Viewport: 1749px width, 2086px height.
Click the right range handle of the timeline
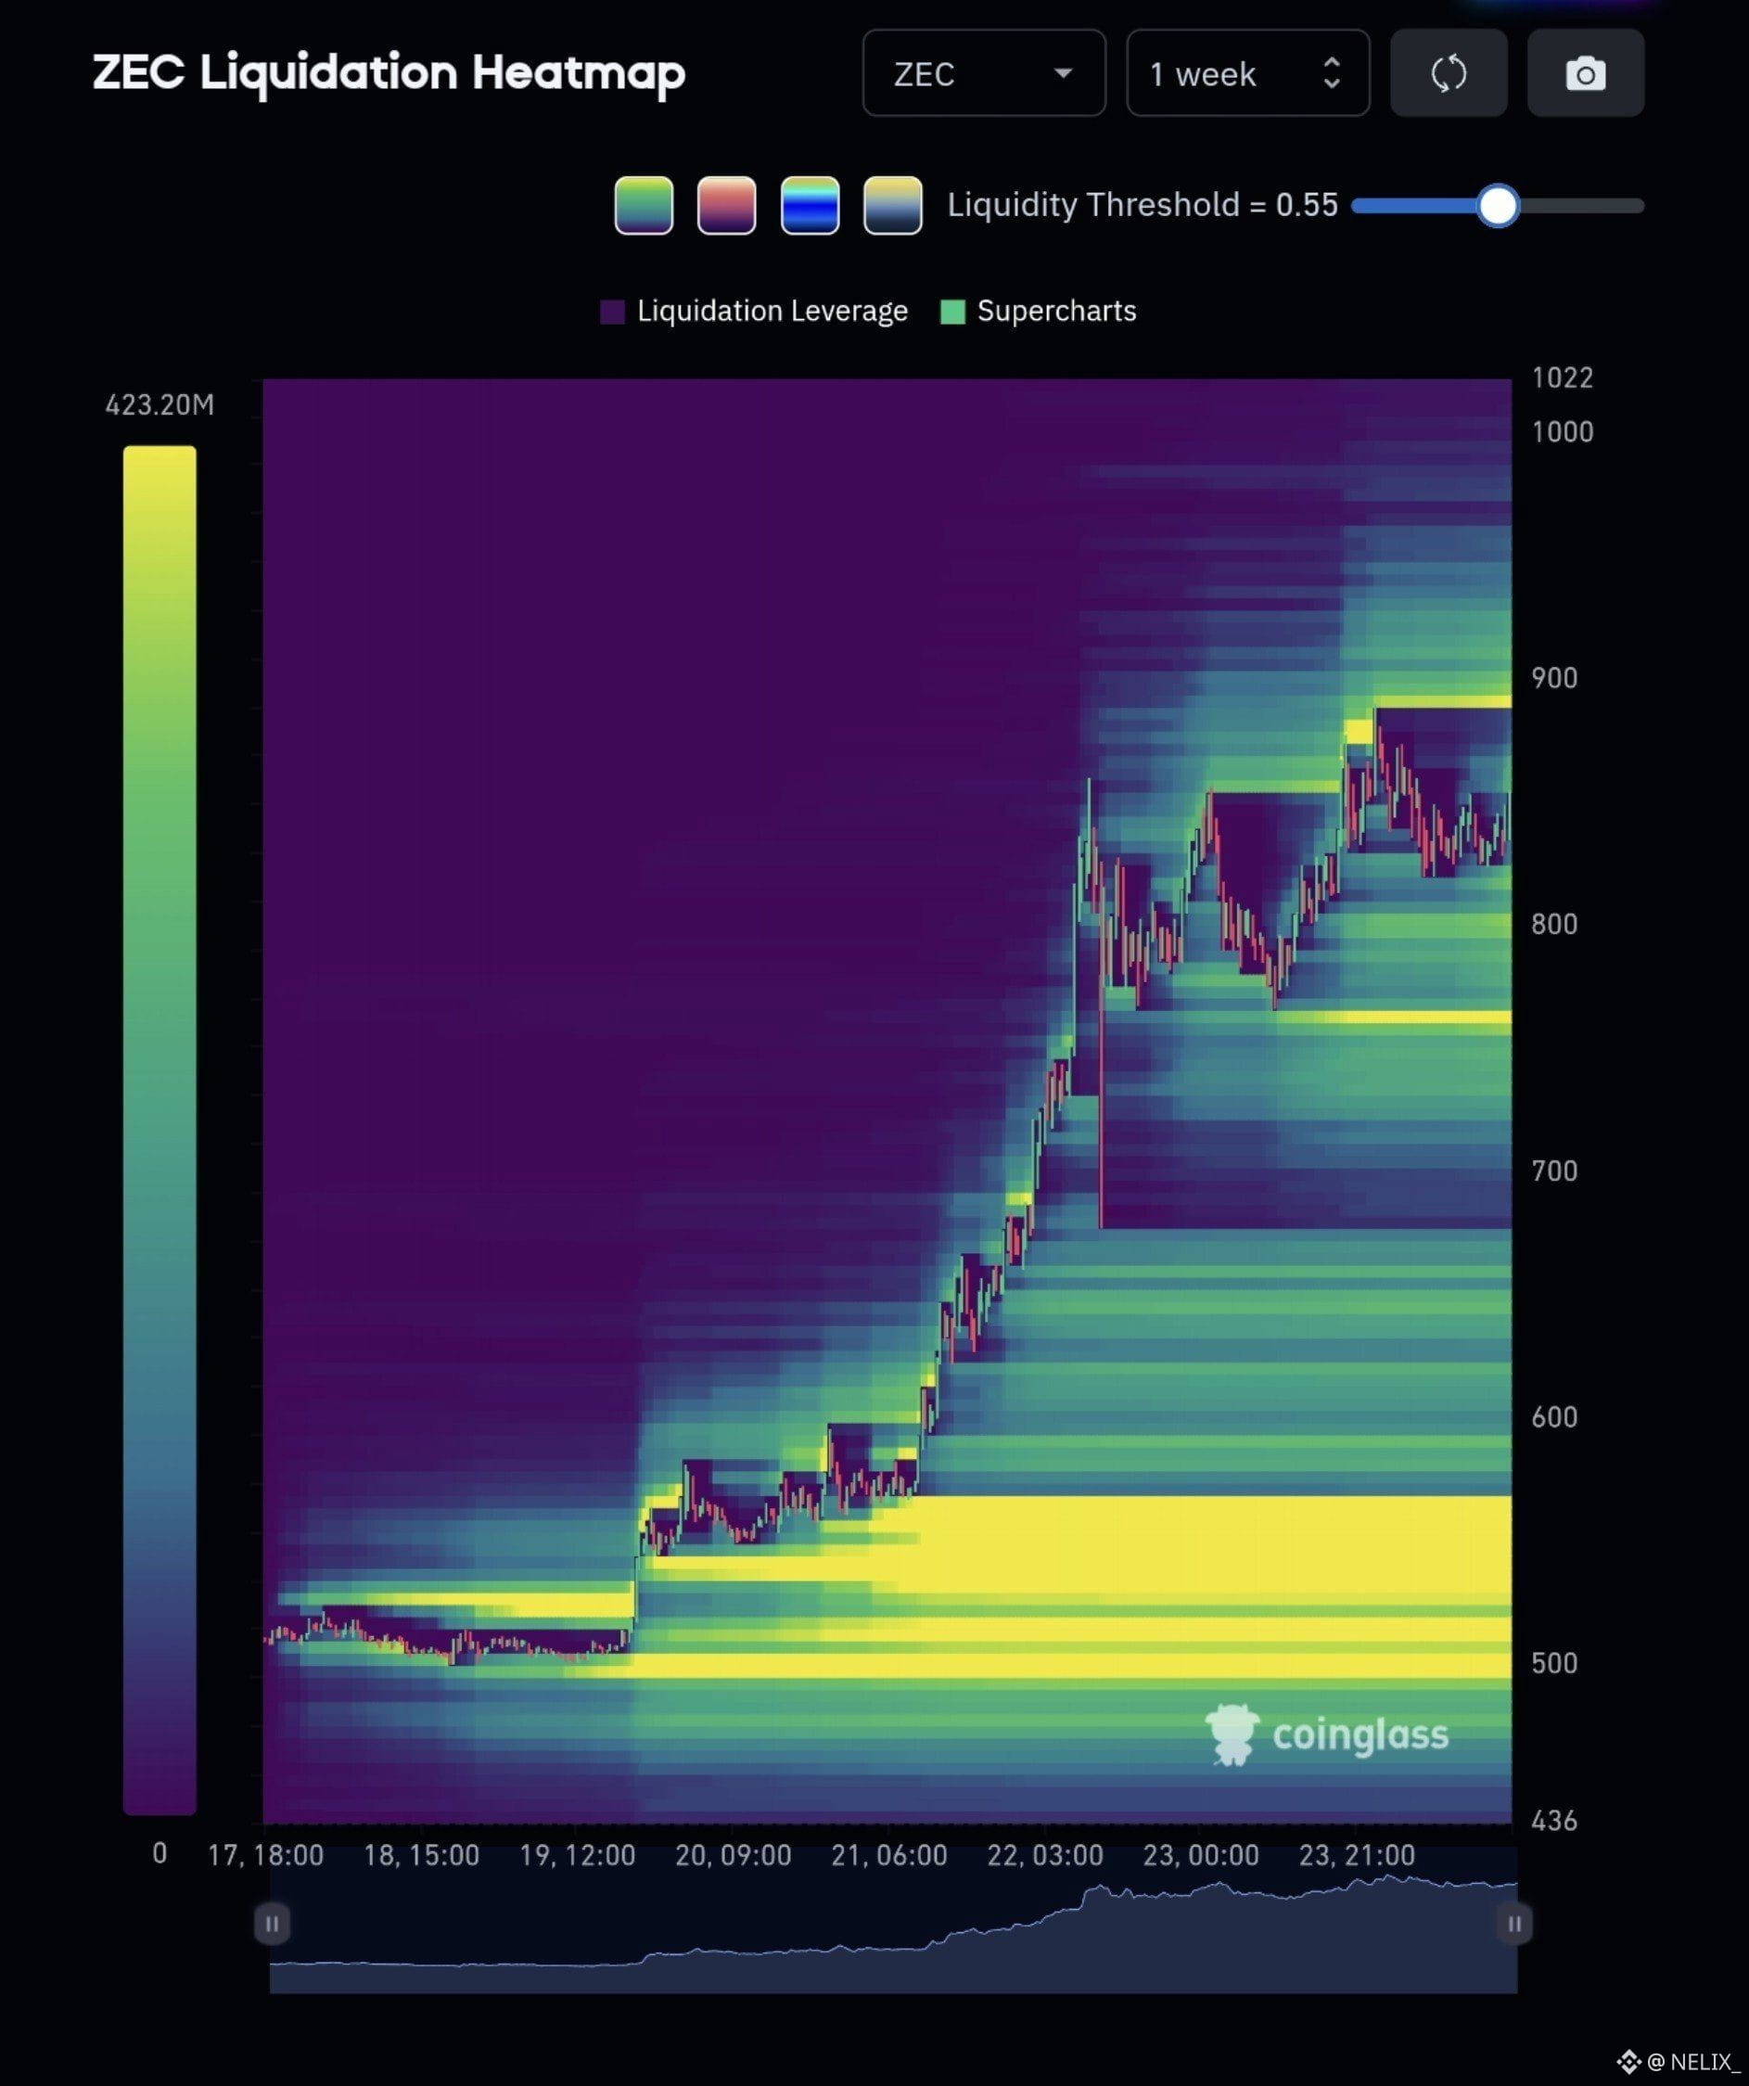pyautogui.click(x=1514, y=1924)
